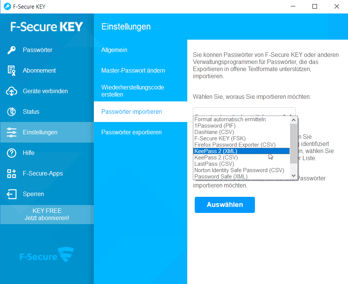Click the pie chart Status icon
348x284 pixels.
pyautogui.click(x=12, y=112)
